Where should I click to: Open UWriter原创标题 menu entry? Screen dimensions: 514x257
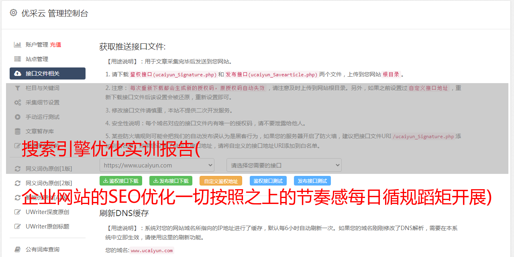(47, 226)
